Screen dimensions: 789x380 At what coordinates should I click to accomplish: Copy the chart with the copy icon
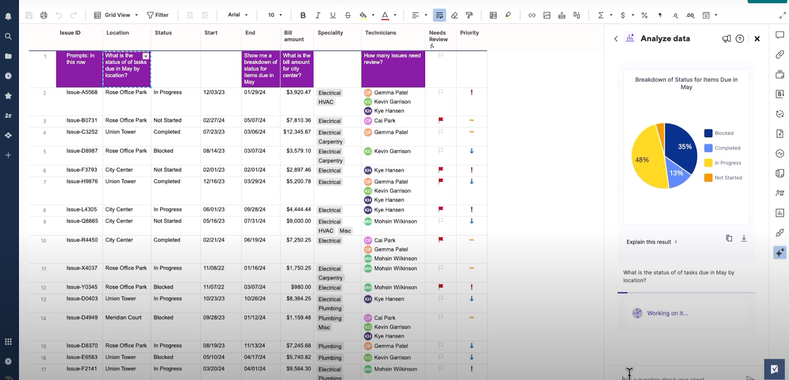pyautogui.click(x=729, y=239)
